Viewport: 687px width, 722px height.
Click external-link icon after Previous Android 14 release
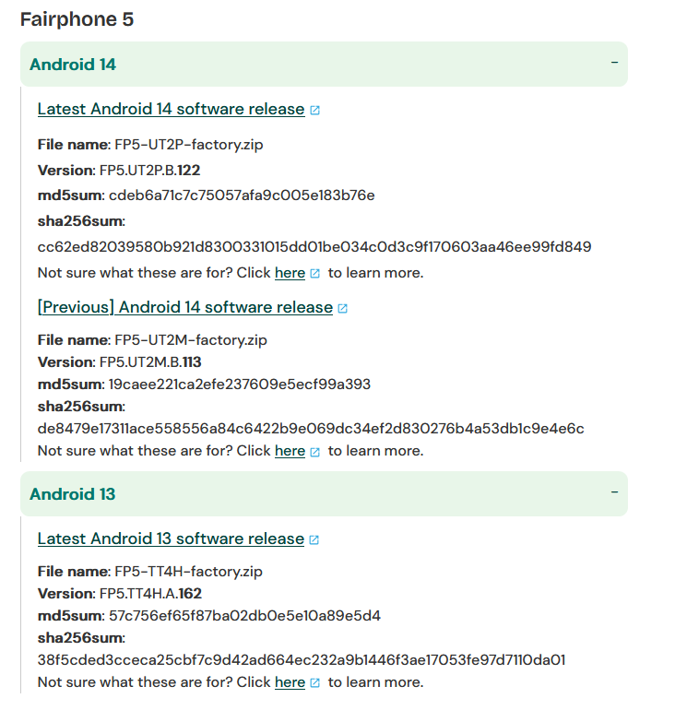tap(343, 309)
